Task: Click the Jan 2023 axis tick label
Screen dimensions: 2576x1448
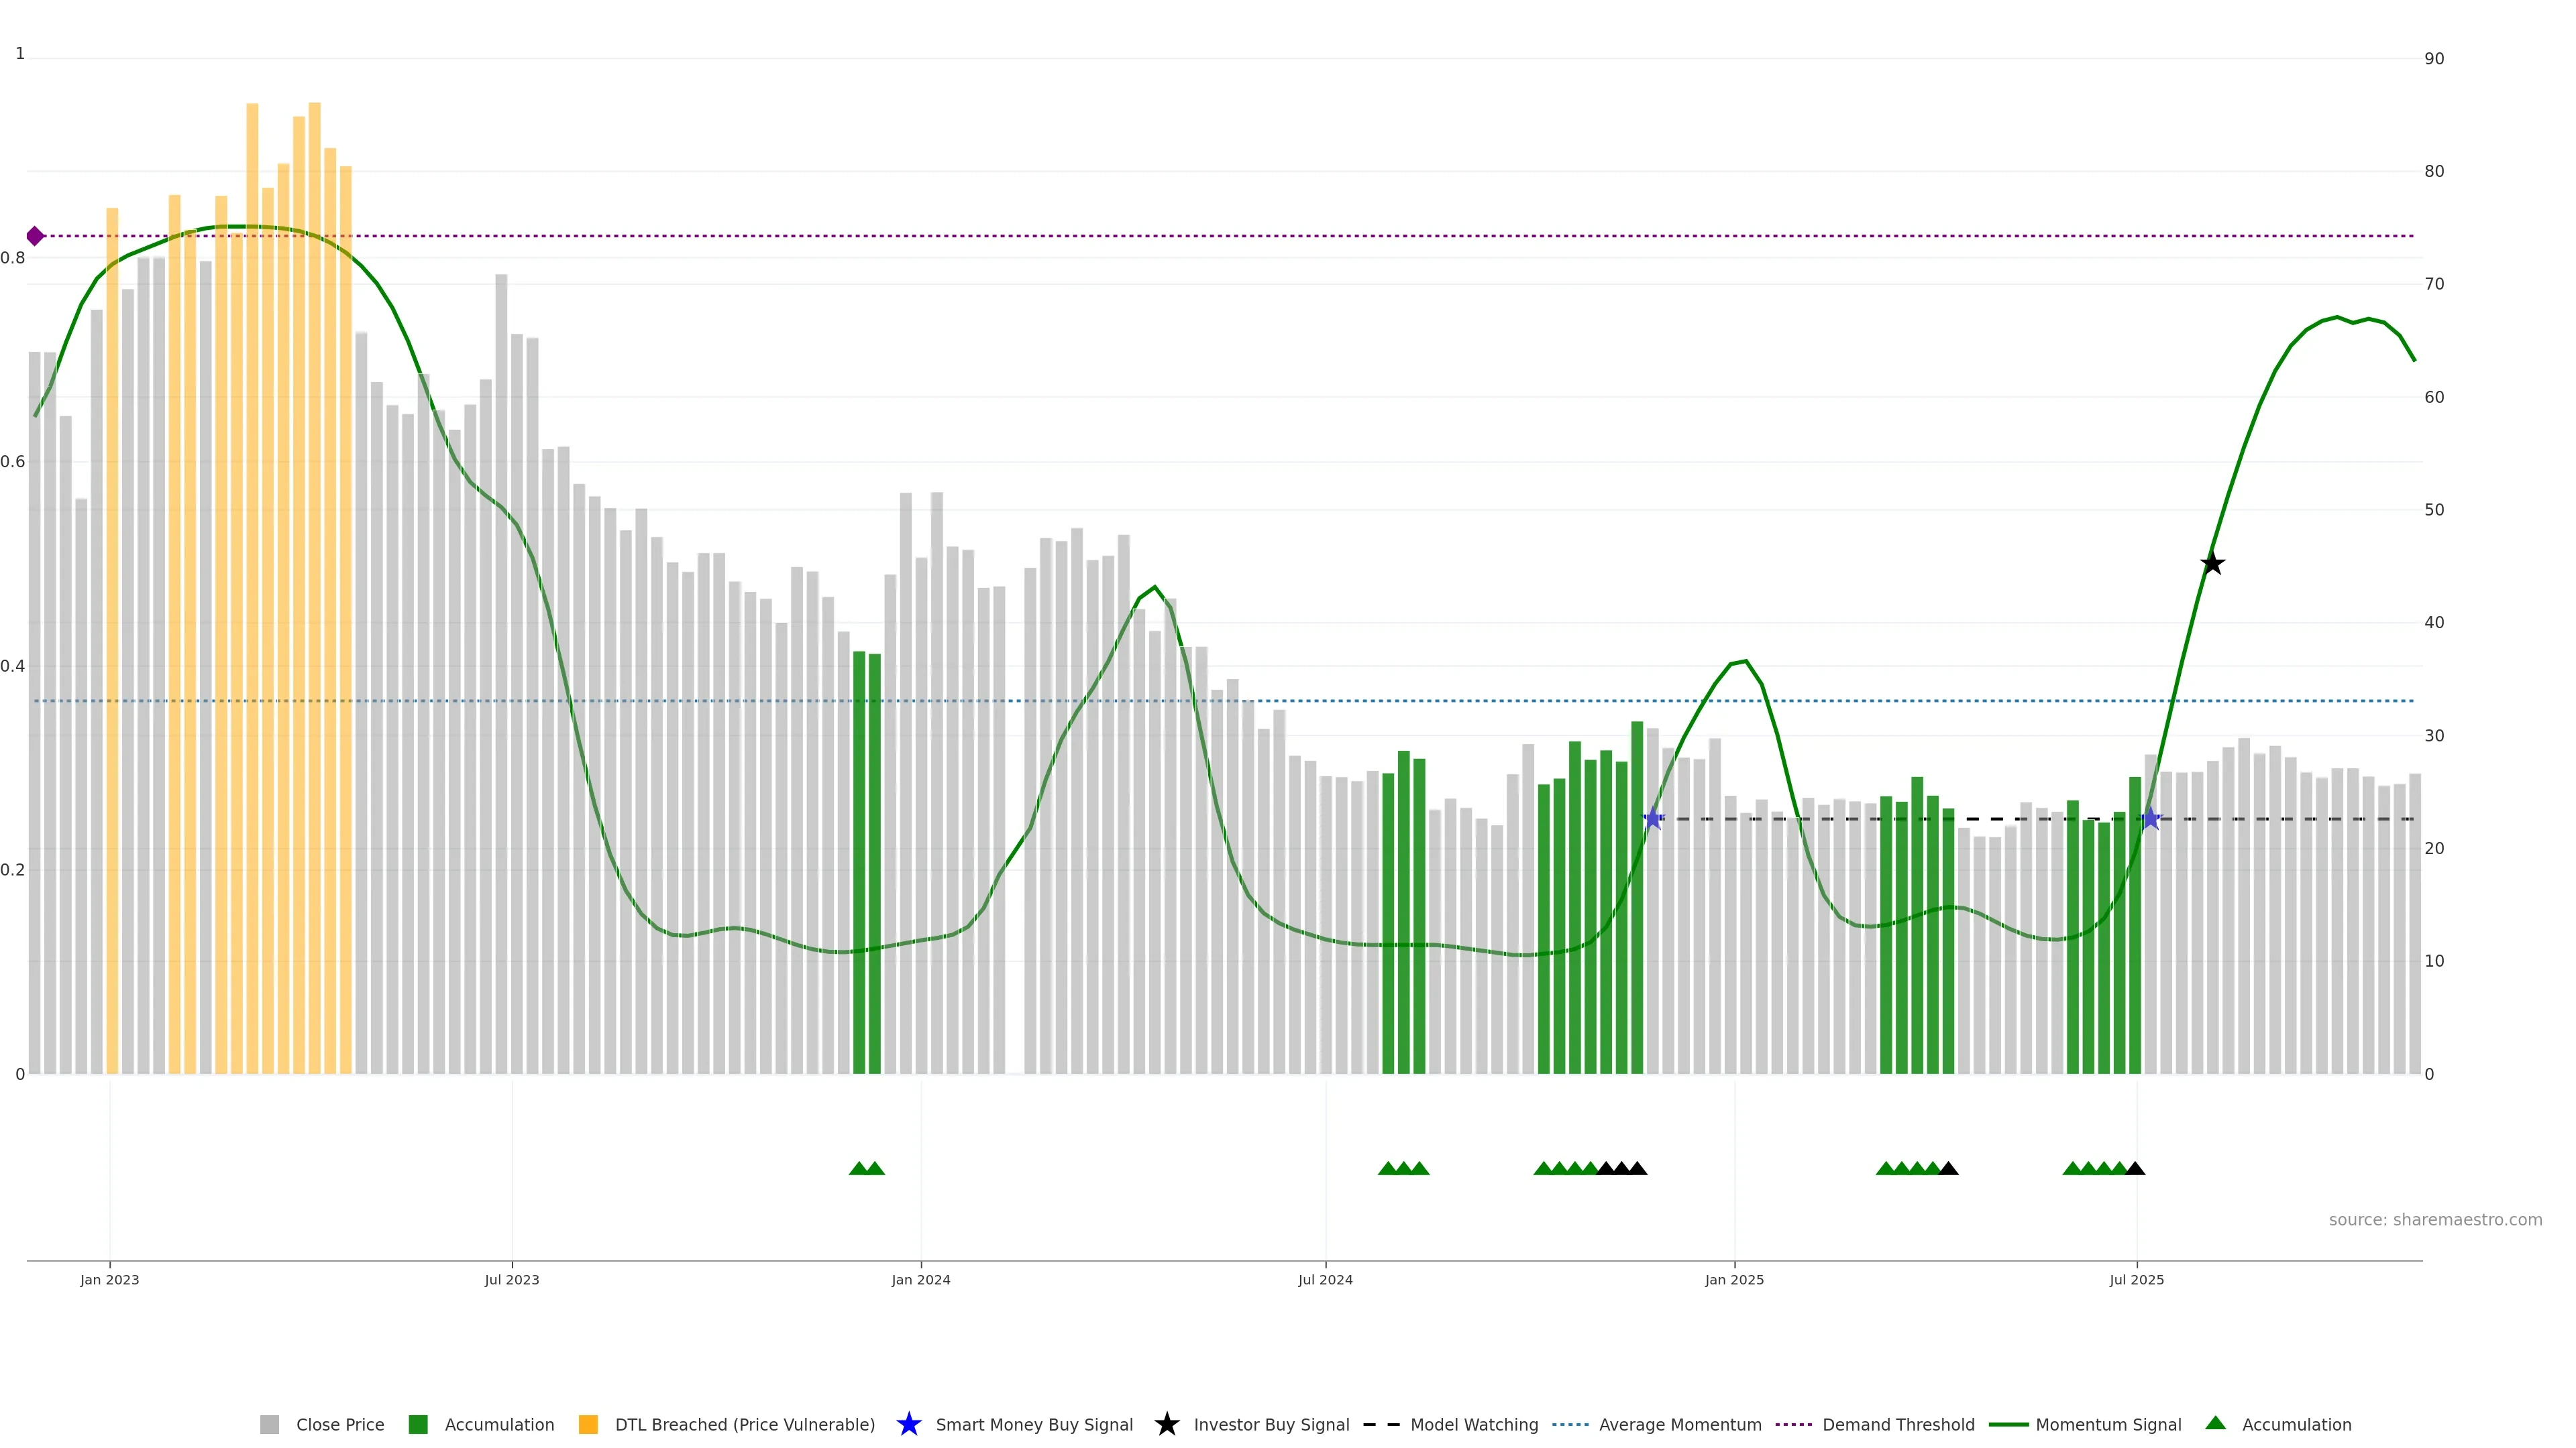Action: [x=110, y=1279]
